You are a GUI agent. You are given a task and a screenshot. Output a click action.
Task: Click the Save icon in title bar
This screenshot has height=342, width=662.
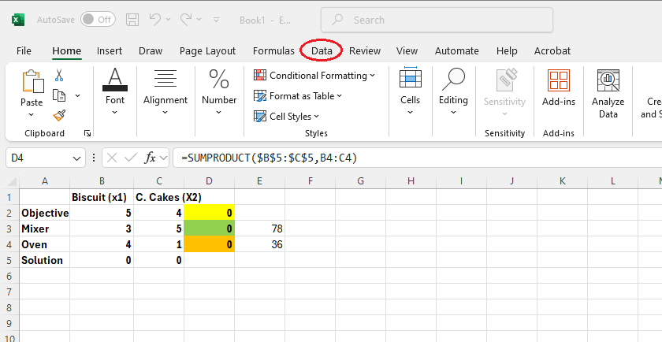[x=132, y=20]
